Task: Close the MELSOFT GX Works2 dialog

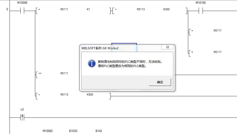Action: click(x=167, y=47)
